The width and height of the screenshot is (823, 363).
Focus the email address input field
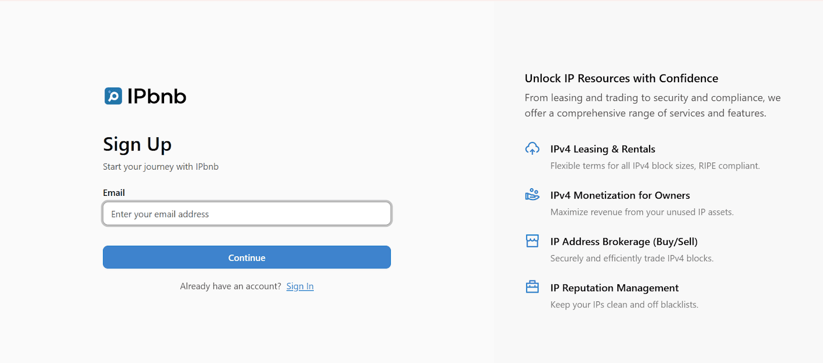(247, 214)
